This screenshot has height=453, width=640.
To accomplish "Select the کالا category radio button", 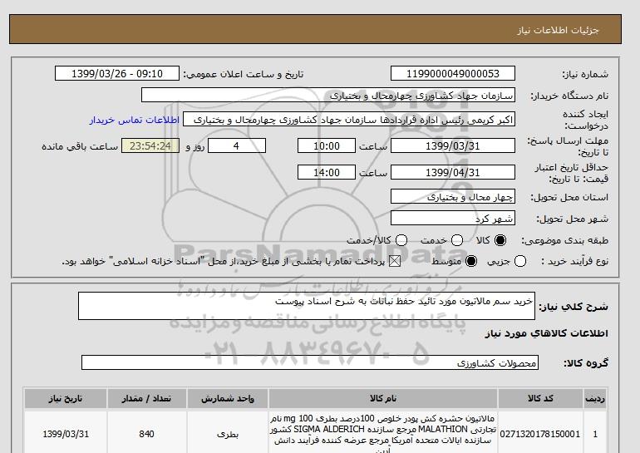I will (500, 240).
